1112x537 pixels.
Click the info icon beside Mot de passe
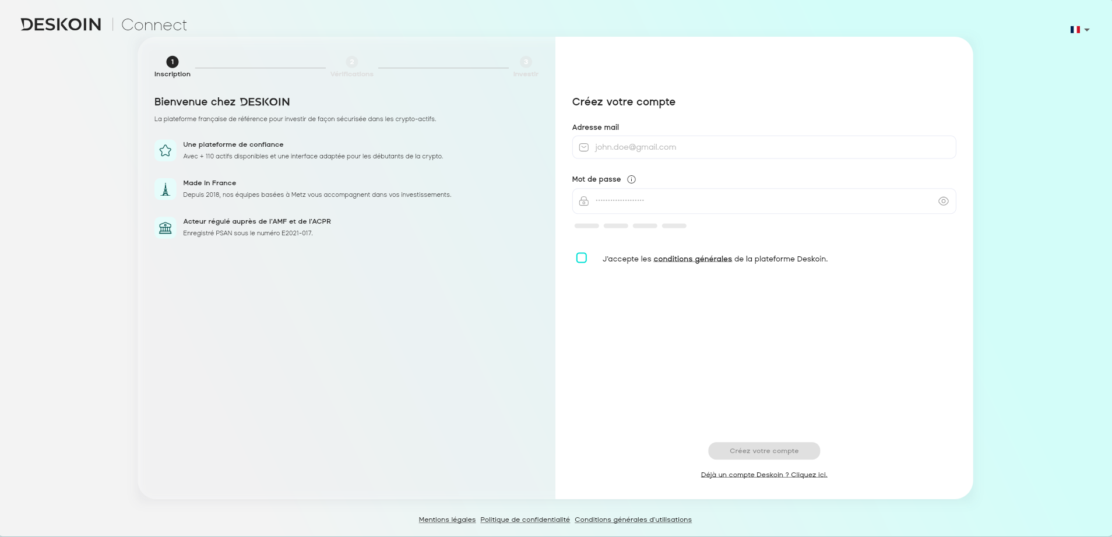click(x=631, y=179)
